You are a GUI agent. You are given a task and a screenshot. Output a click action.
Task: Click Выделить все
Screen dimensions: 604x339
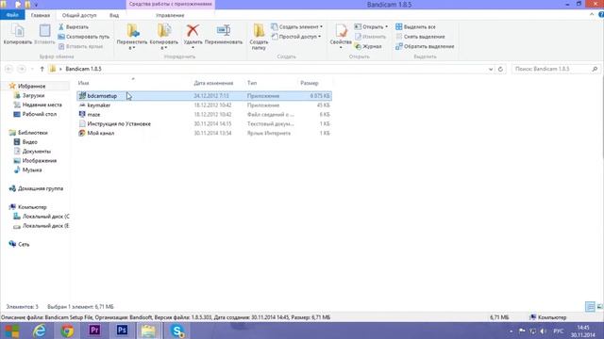click(415, 27)
